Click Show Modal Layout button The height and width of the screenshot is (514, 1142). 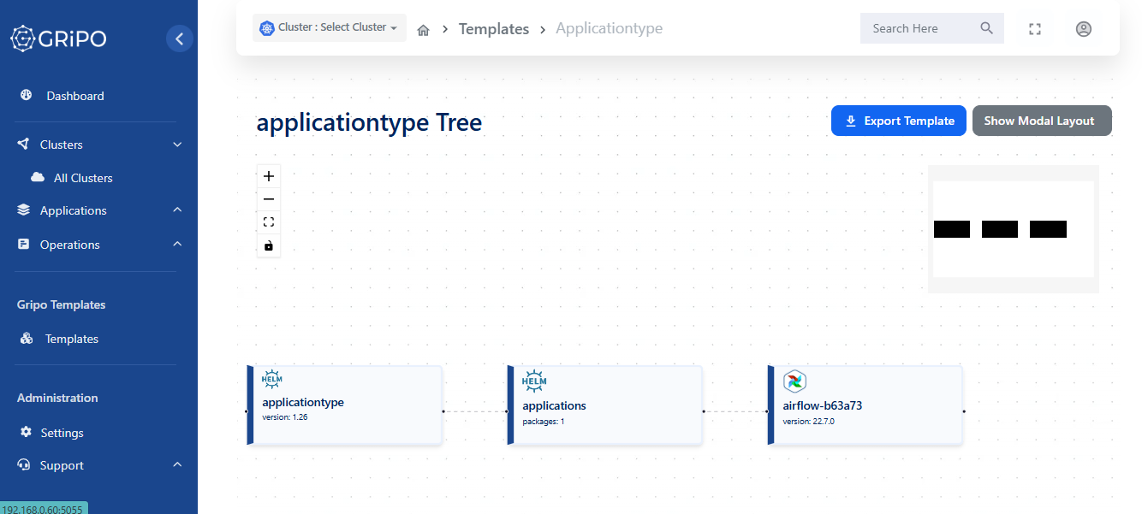(1042, 121)
